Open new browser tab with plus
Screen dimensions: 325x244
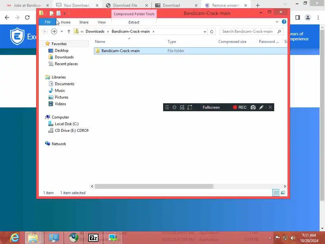click(x=258, y=5)
